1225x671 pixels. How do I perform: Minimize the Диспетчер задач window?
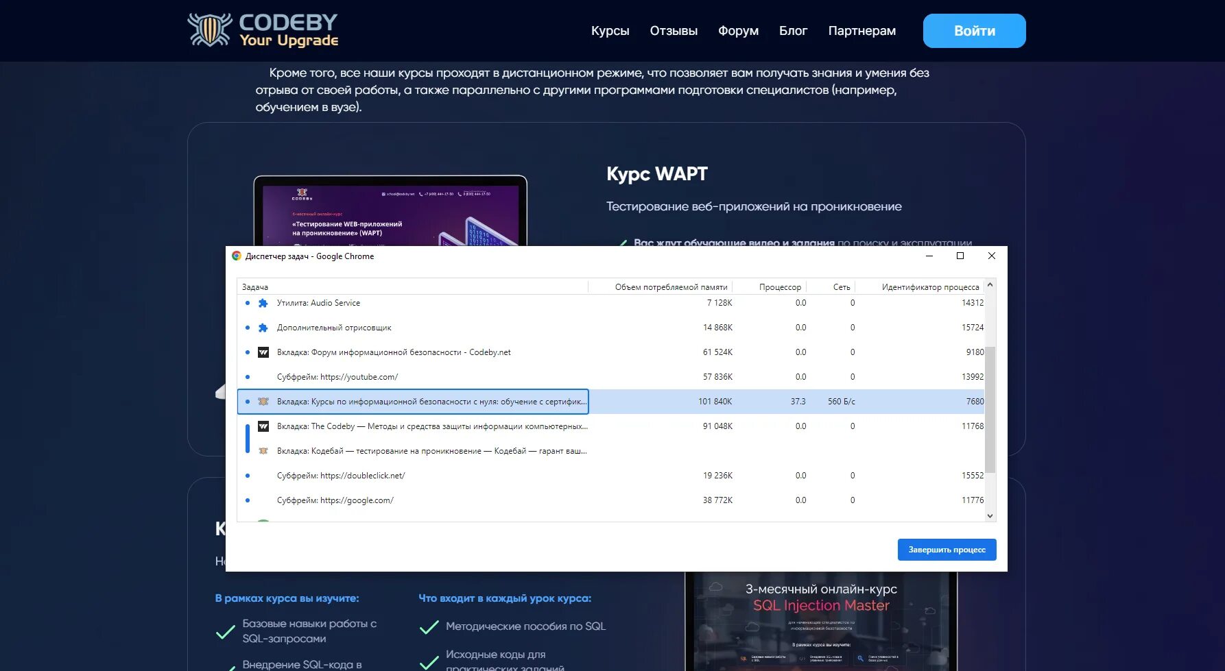tap(929, 256)
